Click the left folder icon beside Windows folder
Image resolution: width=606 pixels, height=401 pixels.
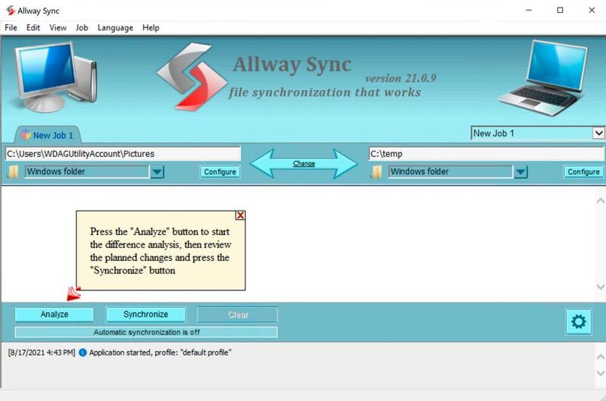(x=13, y=171)
